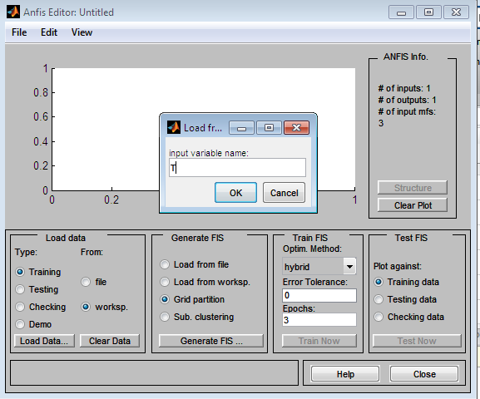Click the Load Data... button
The width and height of the screenshot is (480, 399).
pos(44,341)
